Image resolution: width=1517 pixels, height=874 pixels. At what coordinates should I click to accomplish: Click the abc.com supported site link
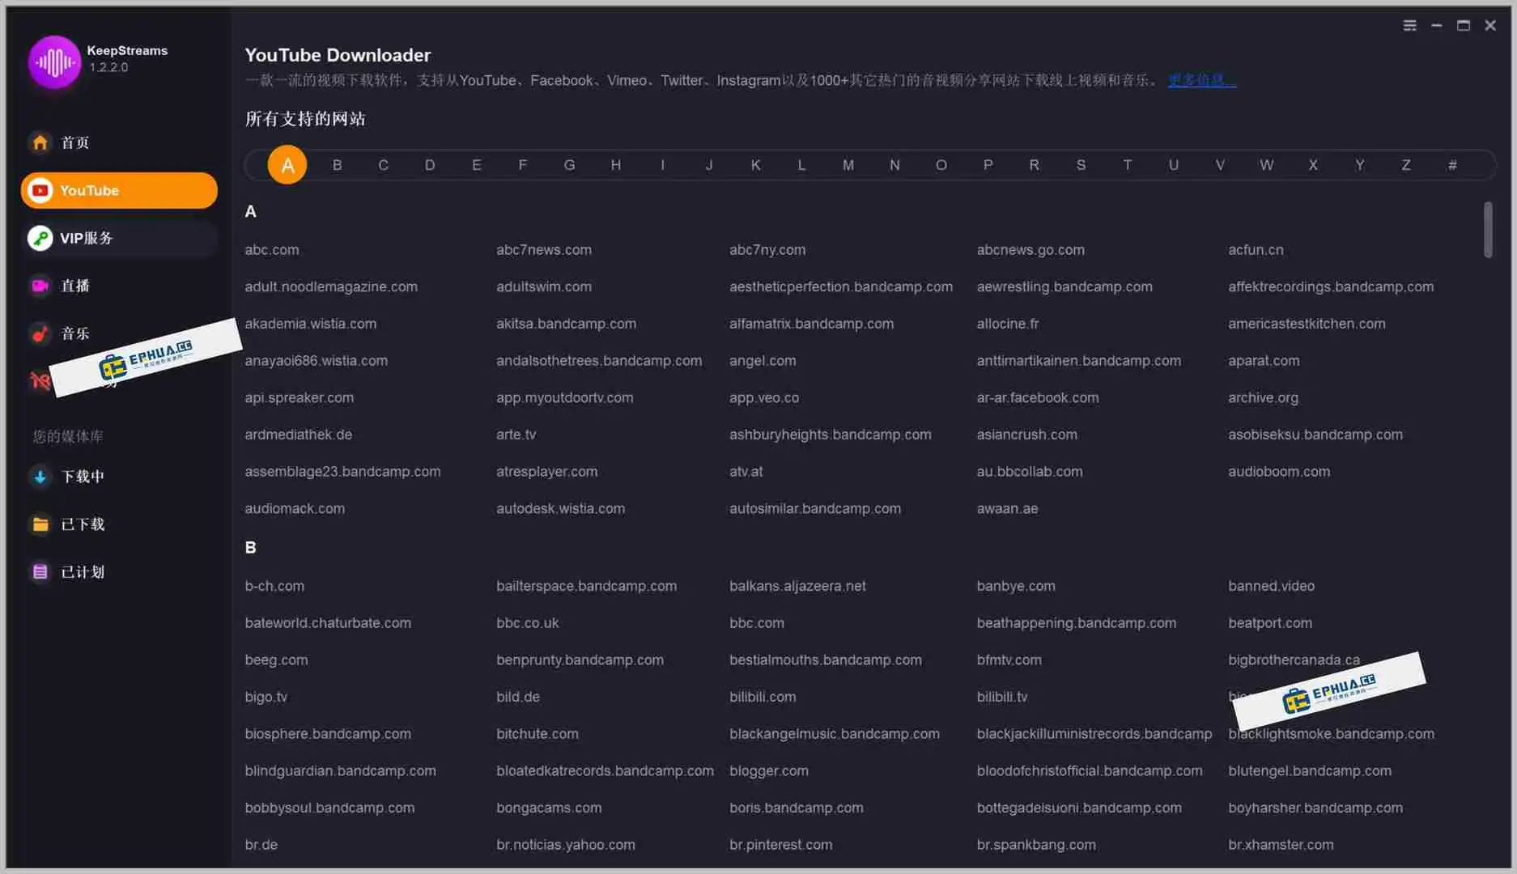272,249
